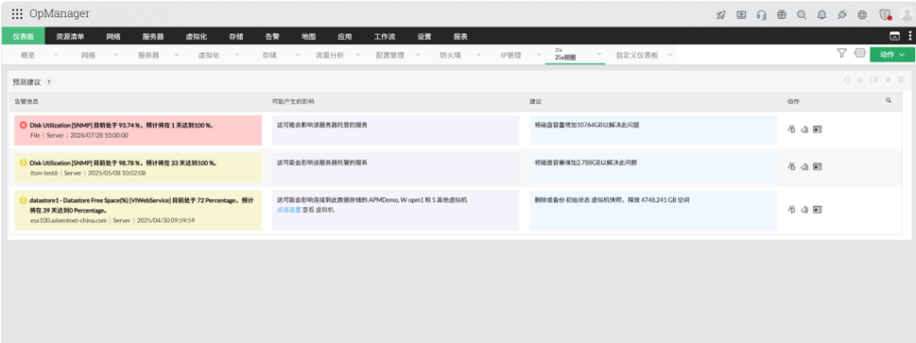Screen dimensions: 916x343
Task: Open the 工作流 main menu
Action: pos(385,36)
